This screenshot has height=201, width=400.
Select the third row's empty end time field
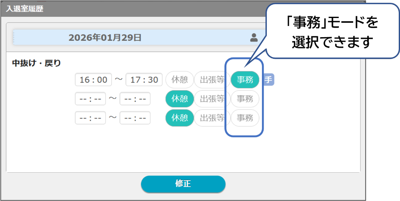pos(135,118)
